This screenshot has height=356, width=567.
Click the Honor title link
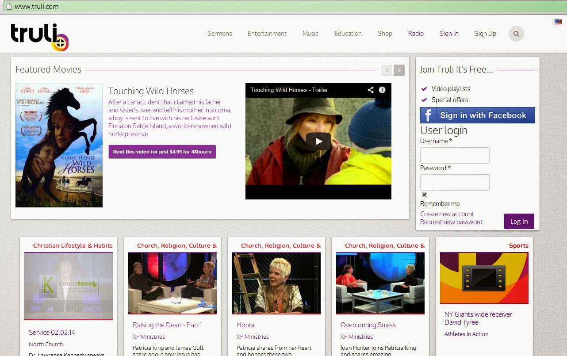click(246, 325)
